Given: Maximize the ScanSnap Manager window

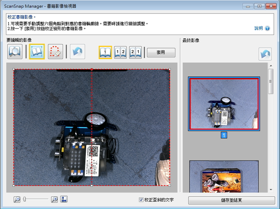Looking at the screenshot, I should pyautogui.click(x=260, y=6).
